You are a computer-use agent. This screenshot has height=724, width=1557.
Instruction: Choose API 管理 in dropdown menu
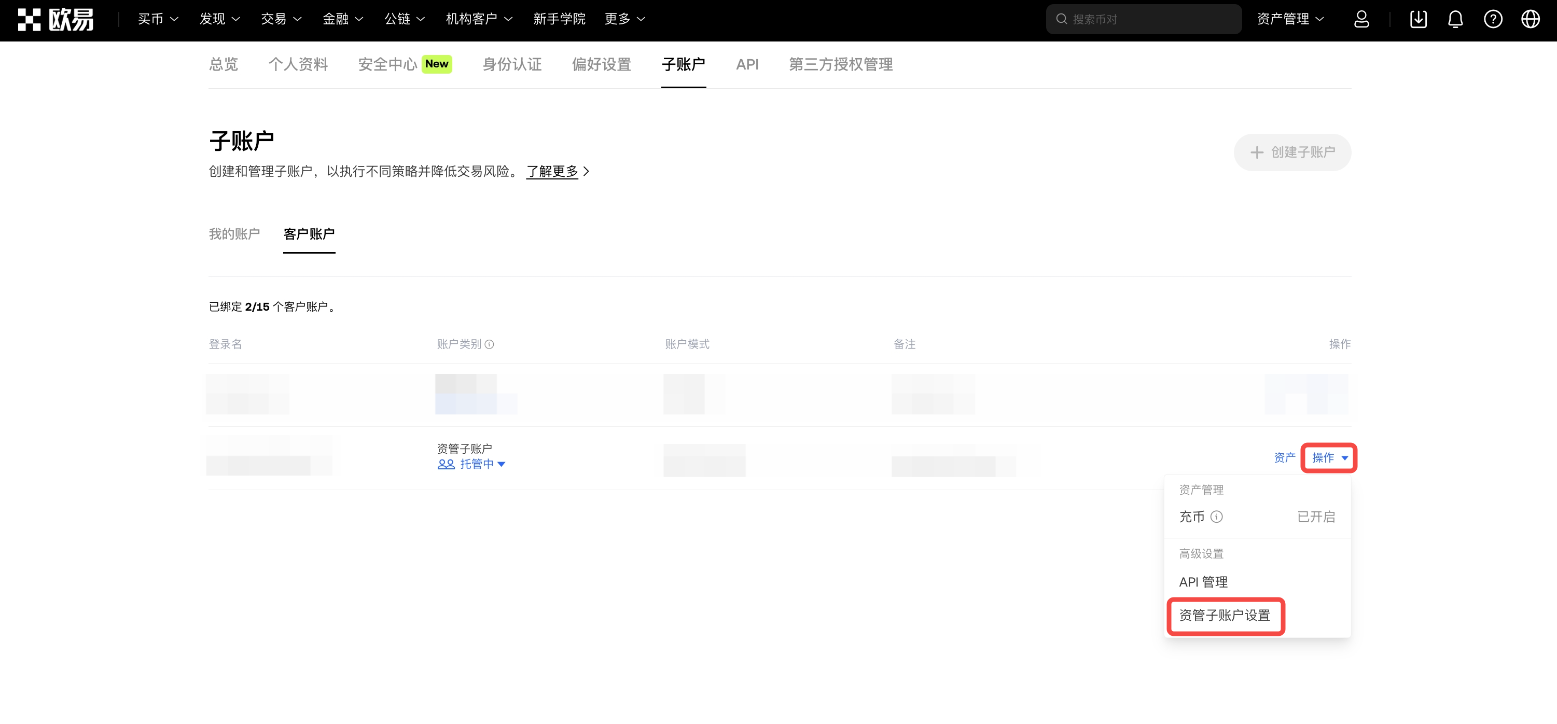click(1203, 582)
